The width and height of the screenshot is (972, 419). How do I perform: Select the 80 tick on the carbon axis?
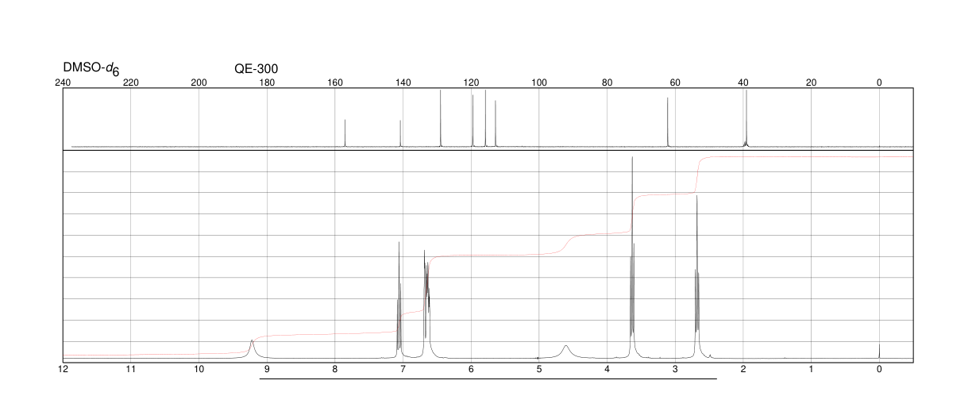(607, 83)
